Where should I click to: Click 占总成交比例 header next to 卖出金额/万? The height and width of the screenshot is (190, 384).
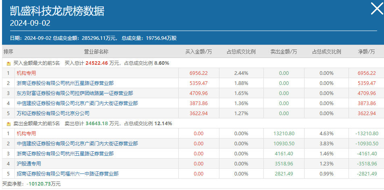pyautogui.click(x=326, y=52)
